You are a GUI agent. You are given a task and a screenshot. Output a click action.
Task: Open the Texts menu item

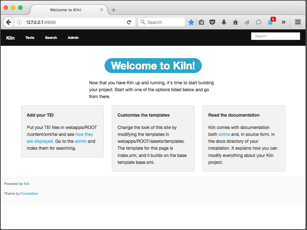pyautogui.click(x=30, y=38)
